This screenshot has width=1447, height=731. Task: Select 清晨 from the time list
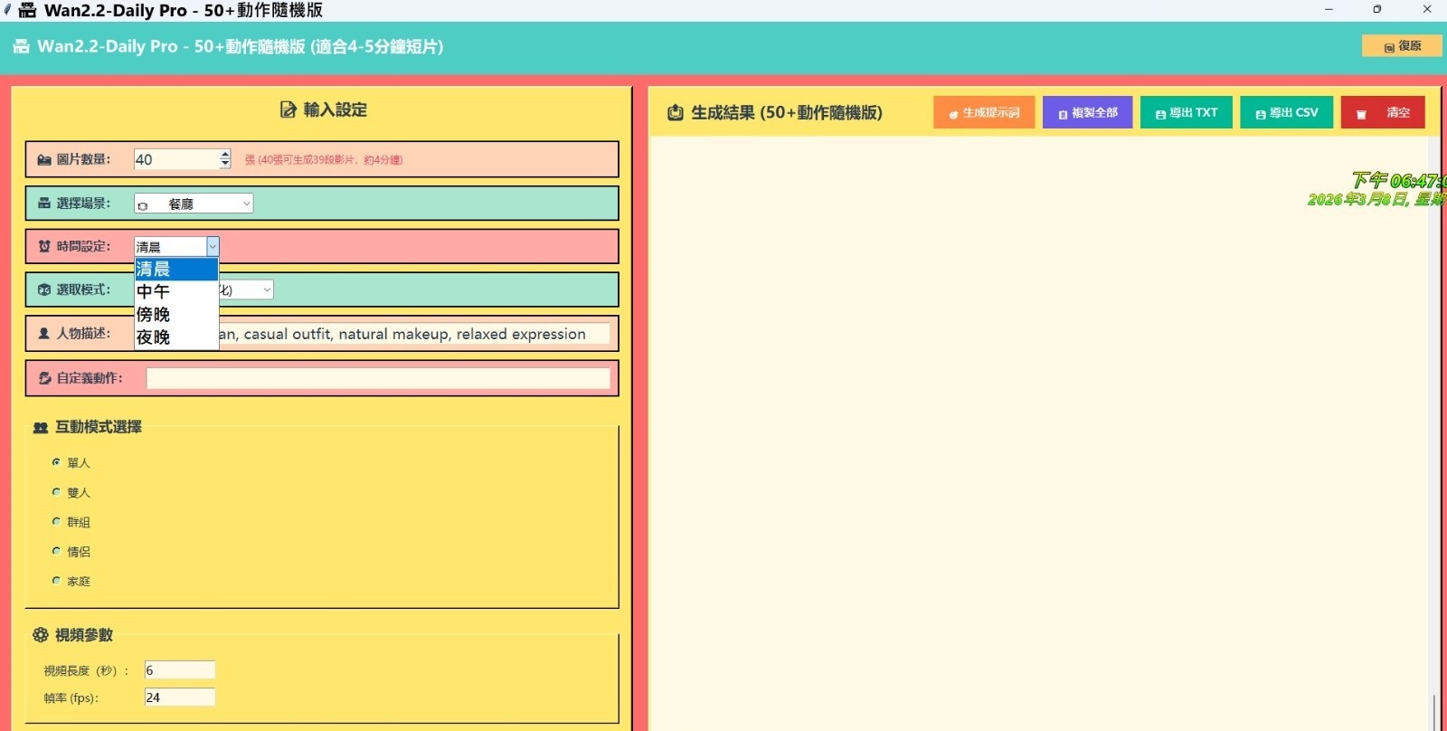176,269
